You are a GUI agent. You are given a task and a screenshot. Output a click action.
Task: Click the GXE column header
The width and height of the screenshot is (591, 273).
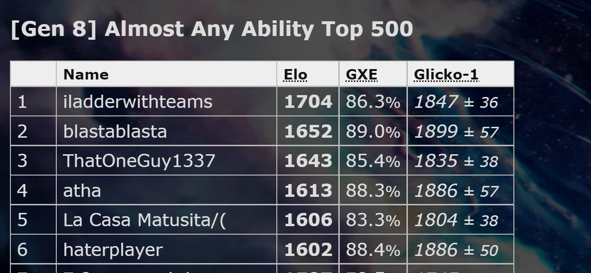pos(362,75)
